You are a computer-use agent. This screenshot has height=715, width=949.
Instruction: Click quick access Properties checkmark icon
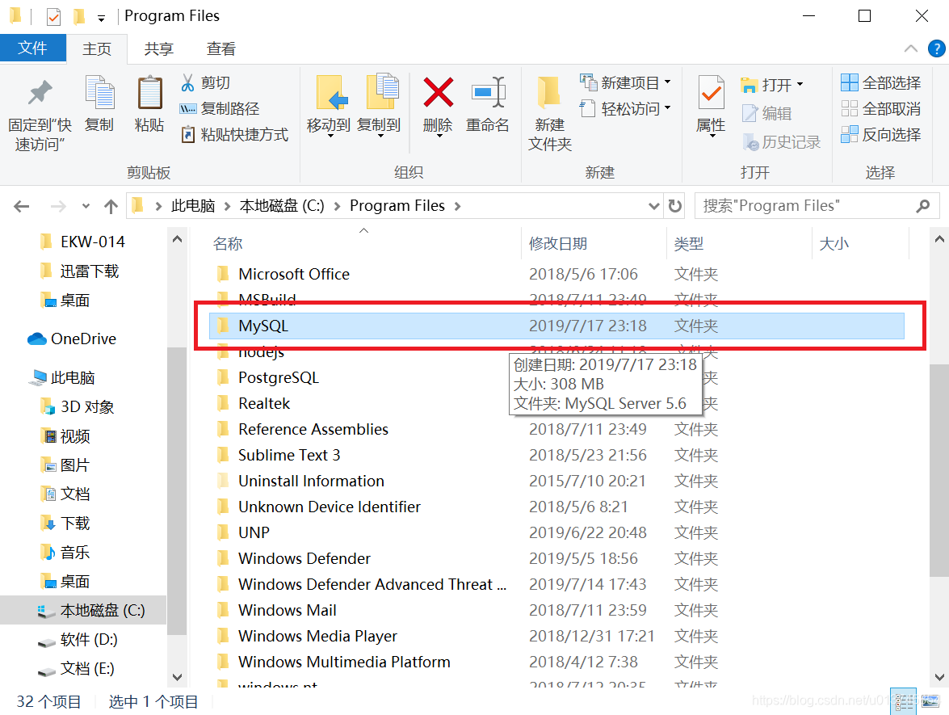pyautogui.click(x=54, y=16)
